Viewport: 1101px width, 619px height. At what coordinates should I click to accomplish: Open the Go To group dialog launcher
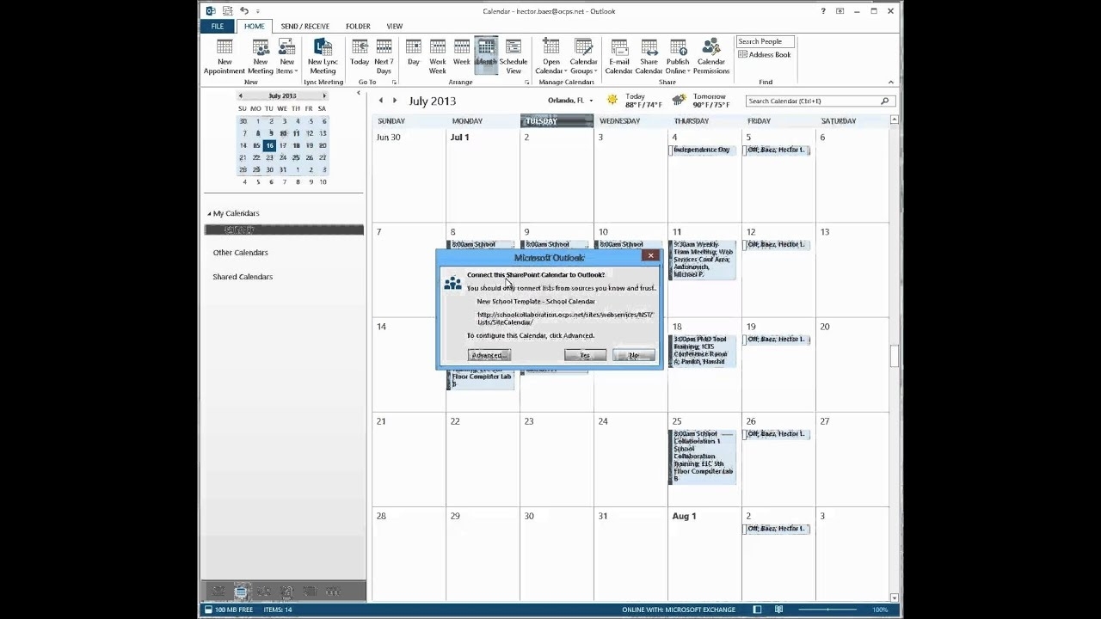coord(394,83)
